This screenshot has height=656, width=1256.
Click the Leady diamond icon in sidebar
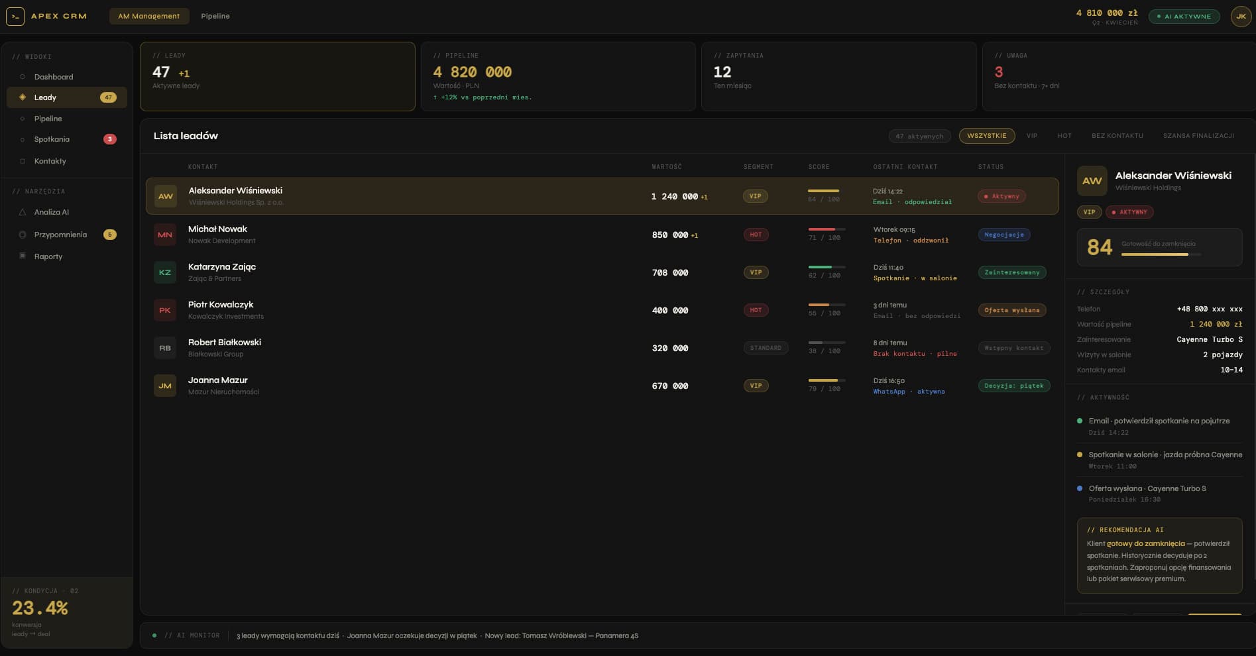pyautogui.click(x=23, y=97)
